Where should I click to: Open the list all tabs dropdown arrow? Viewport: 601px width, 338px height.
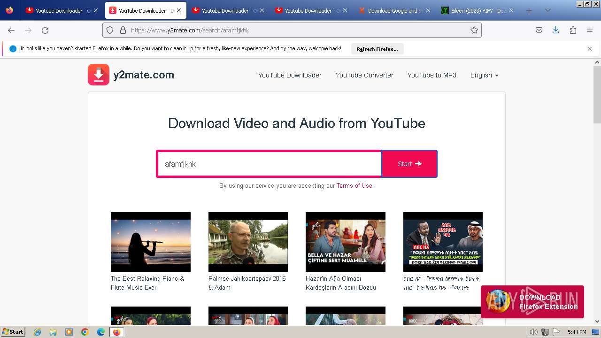(x=547, y=10)
